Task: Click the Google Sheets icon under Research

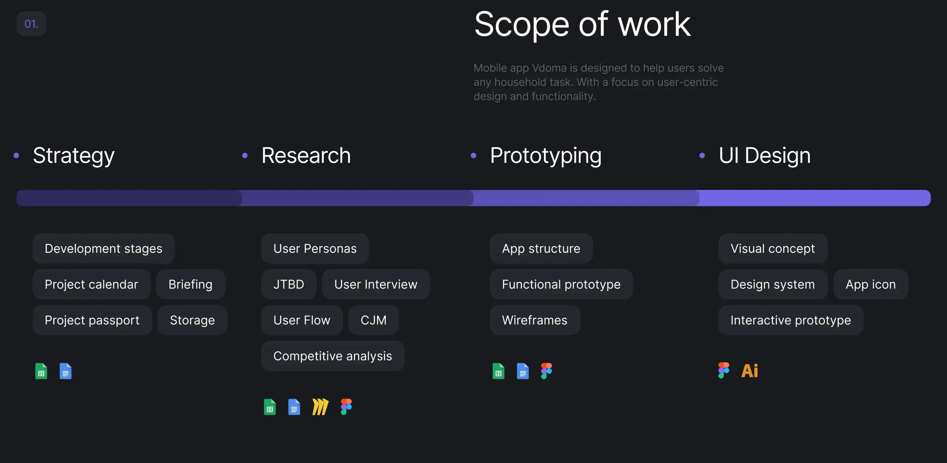Action: pyautogui.click(x=270, y=407)
